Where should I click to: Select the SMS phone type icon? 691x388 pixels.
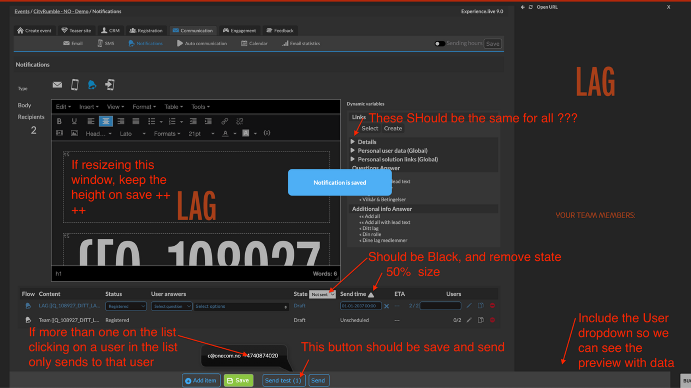click(75, 85)
